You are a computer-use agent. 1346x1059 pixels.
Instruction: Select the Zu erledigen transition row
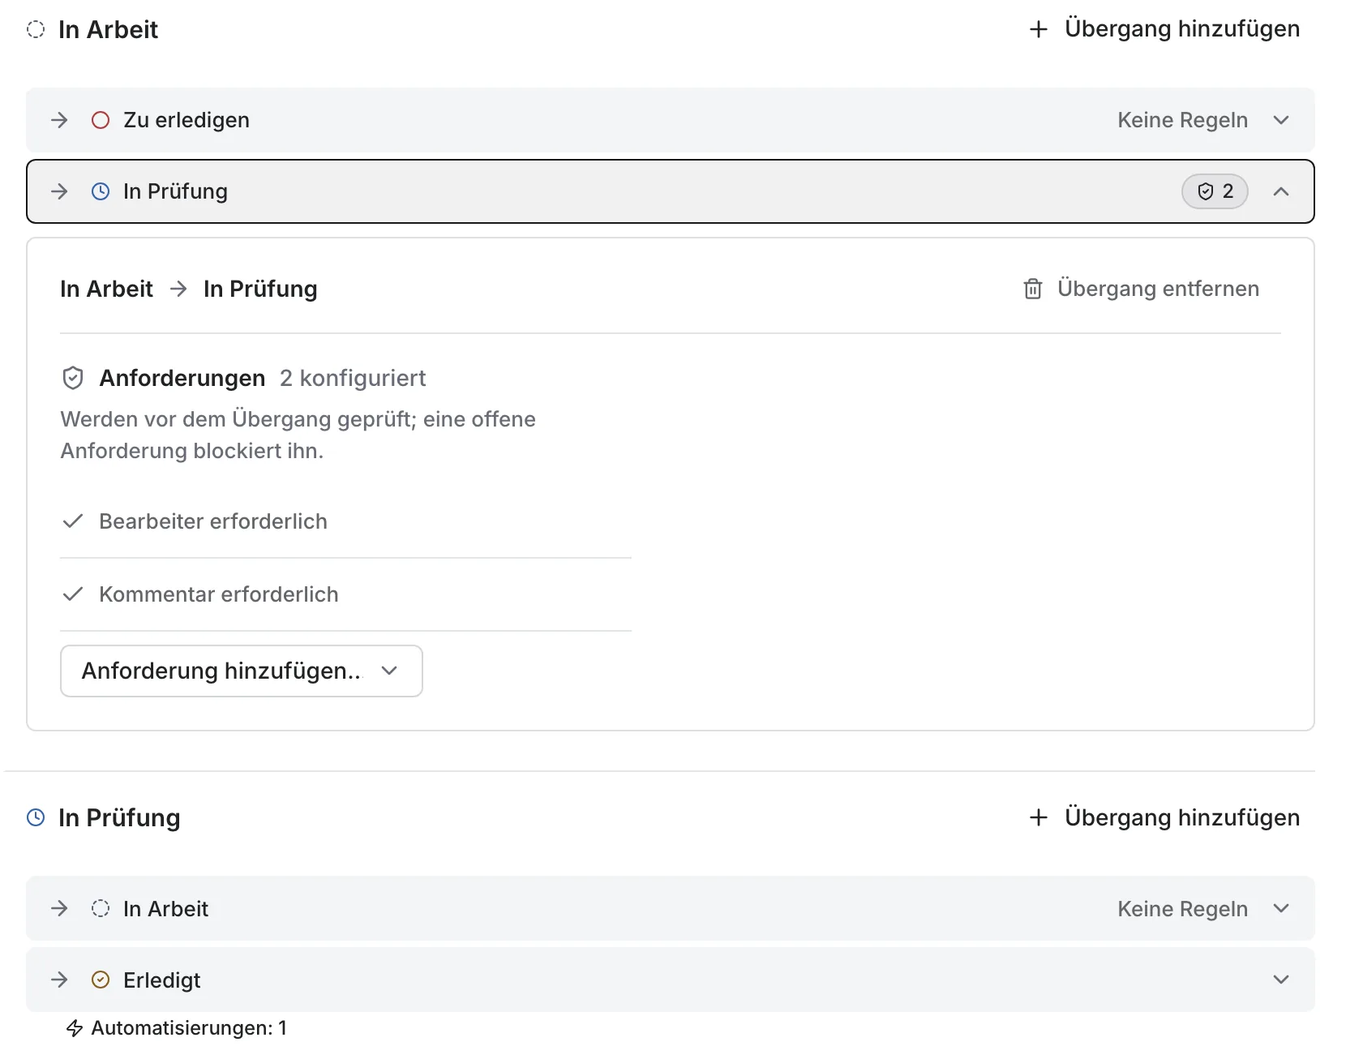point(671,120)
